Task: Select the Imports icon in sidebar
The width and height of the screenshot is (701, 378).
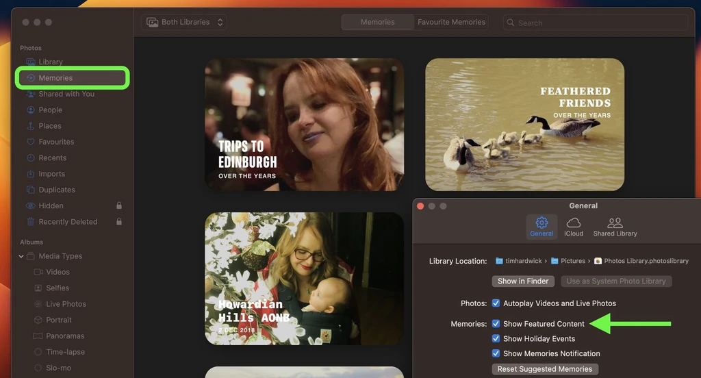Action: point(30,174)
